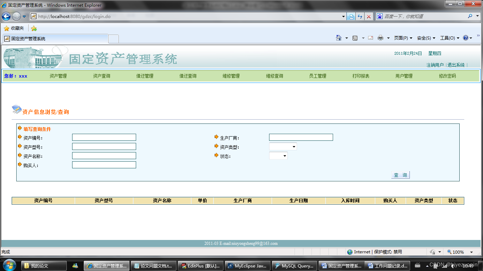Click the 生产厂商 input field

tap(301, 137)
